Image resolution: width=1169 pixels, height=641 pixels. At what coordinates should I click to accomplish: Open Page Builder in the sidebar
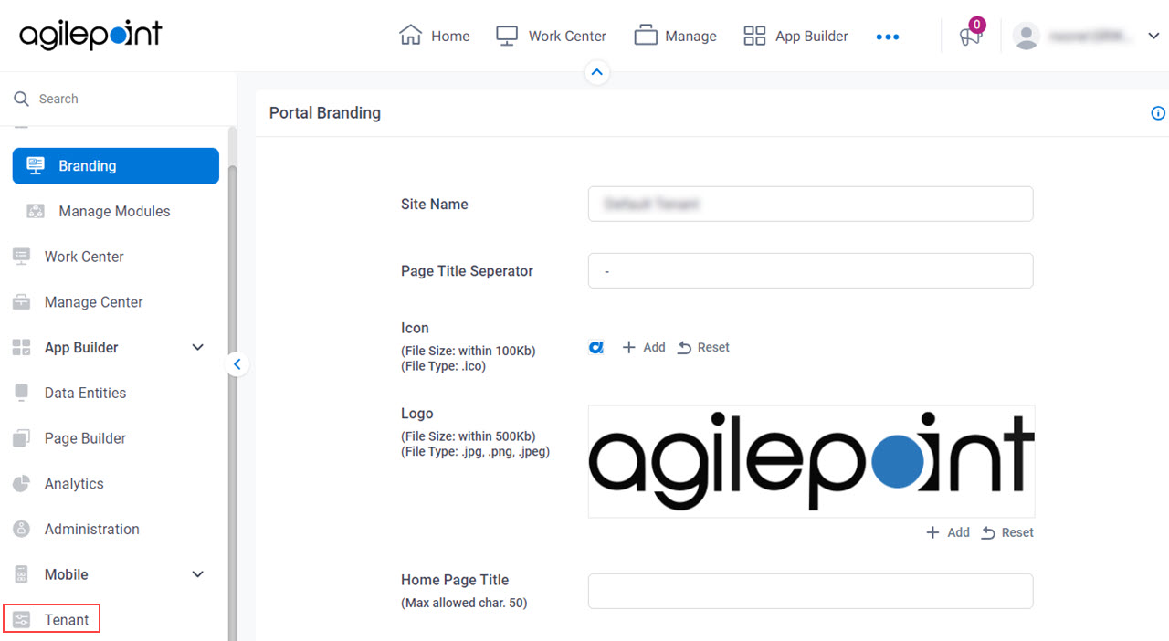click(x=86, y=438)
